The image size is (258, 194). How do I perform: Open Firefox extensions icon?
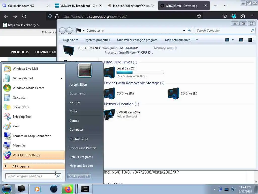(243, 16)
